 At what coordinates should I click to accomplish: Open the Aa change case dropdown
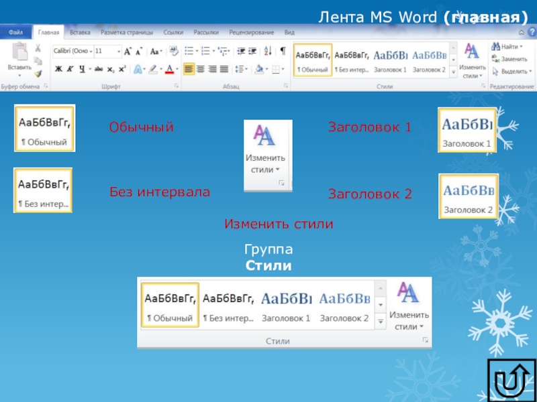point(156,52)
